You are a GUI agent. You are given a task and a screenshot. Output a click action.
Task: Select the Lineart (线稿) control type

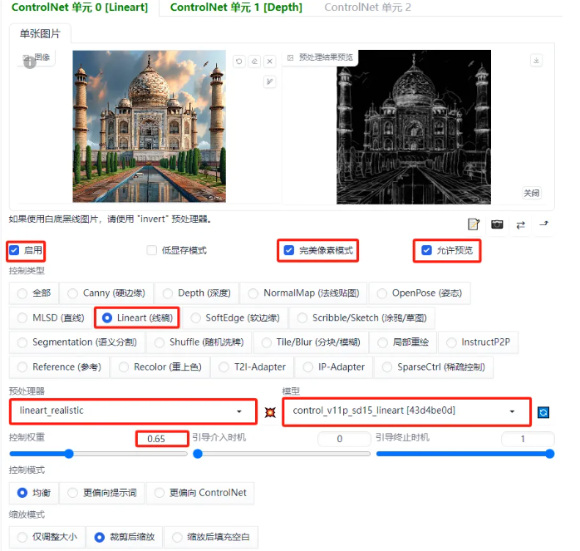[x=137, y=318]
